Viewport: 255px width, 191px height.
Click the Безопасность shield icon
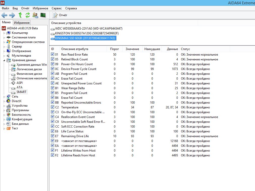[x=9, y=115]
